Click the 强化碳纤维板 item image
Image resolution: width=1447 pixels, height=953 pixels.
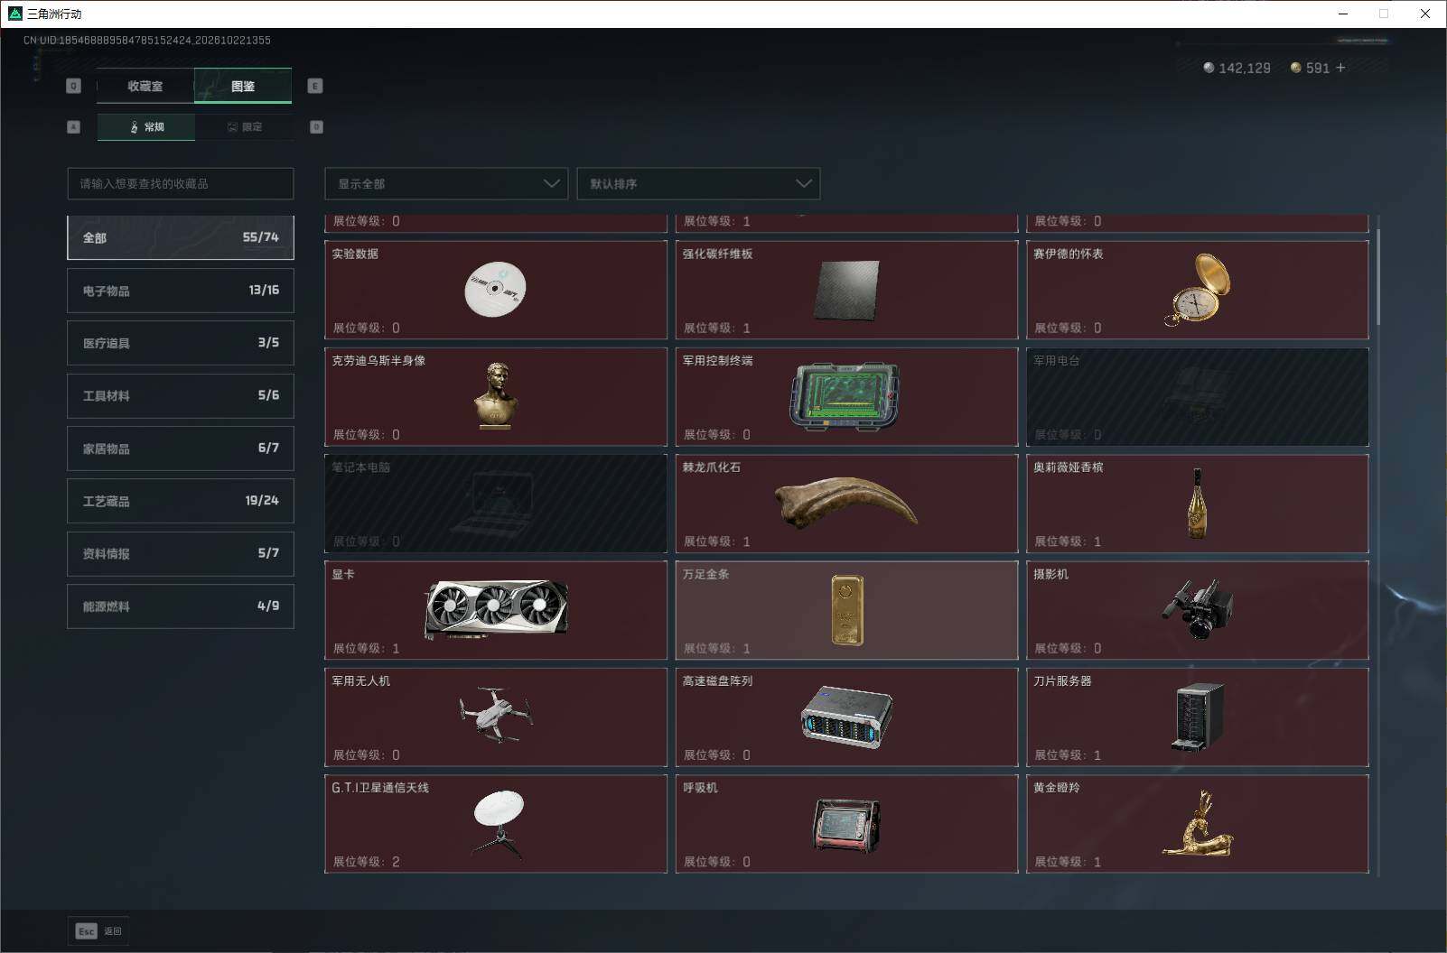pyautogui.click(x=846, y=290)
